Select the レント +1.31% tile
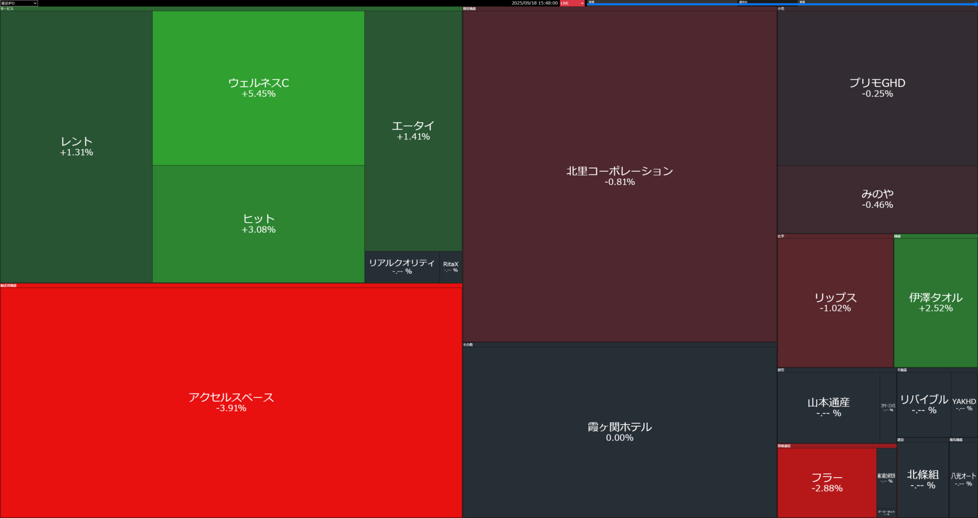The width and height of the screenshot is (978, 518). click(x=76, y=147)
